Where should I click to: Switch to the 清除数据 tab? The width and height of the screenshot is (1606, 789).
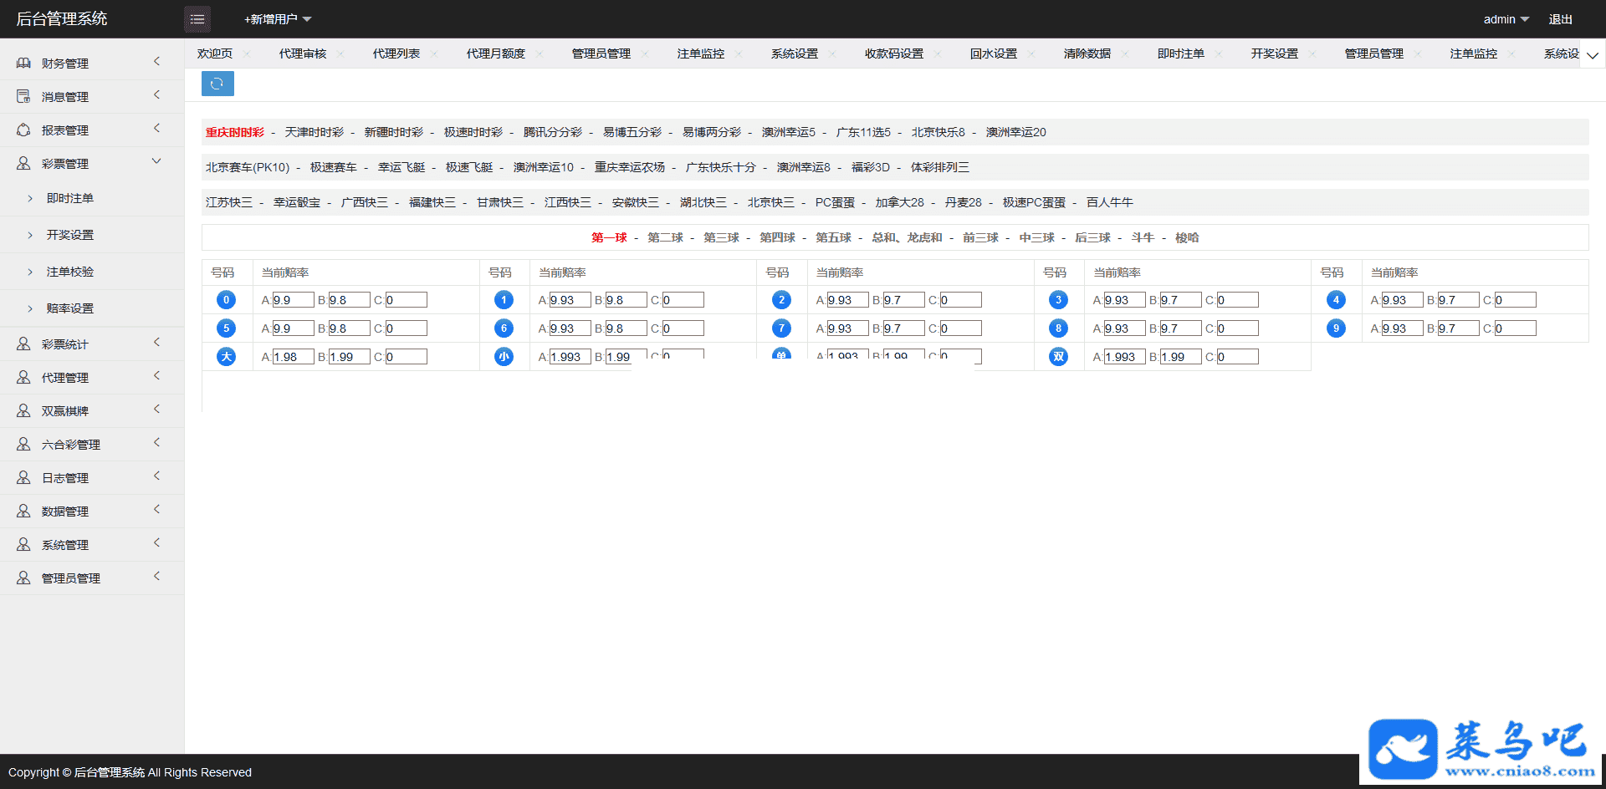1087,53
